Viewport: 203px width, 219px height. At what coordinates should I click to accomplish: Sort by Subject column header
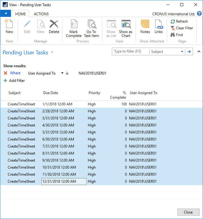[x=14, y=93]
